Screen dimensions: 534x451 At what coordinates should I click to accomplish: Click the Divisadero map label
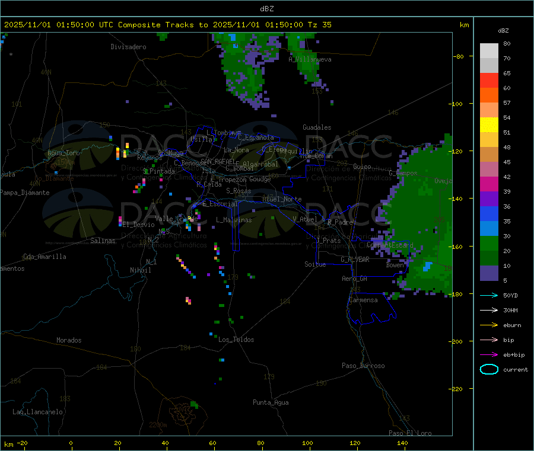(128, 47)
